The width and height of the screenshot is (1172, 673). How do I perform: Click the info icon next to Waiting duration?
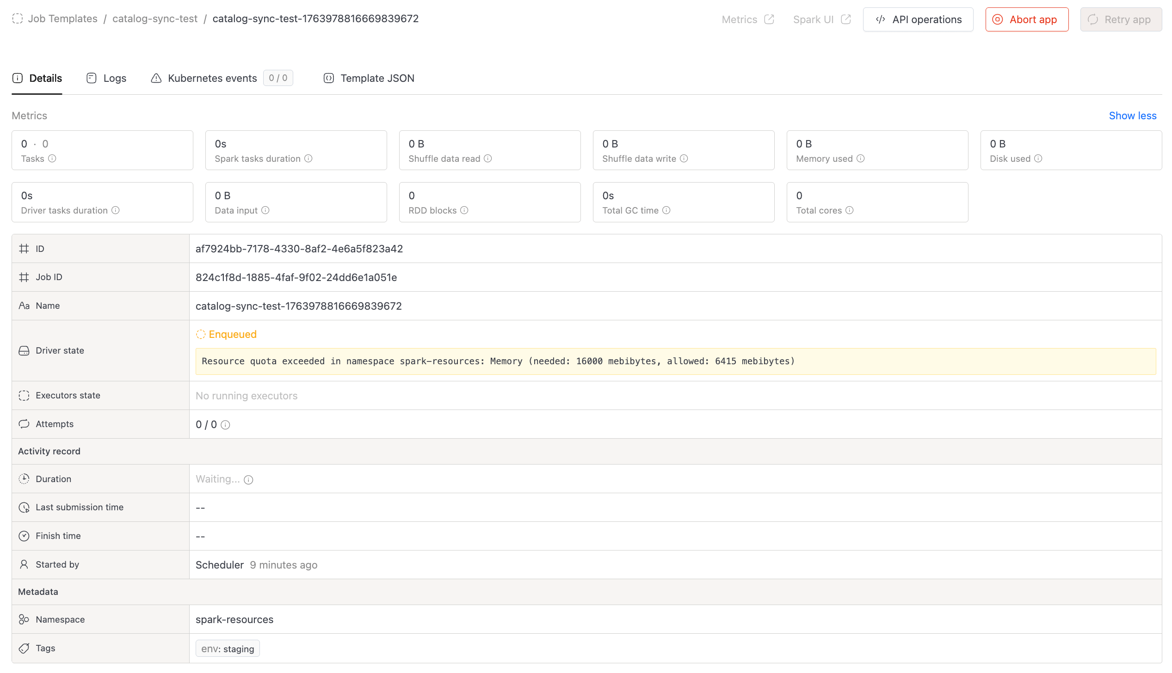point(248,480)
